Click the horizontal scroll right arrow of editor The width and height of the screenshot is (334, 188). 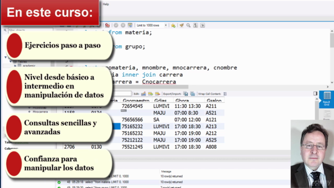coord(328,87)
